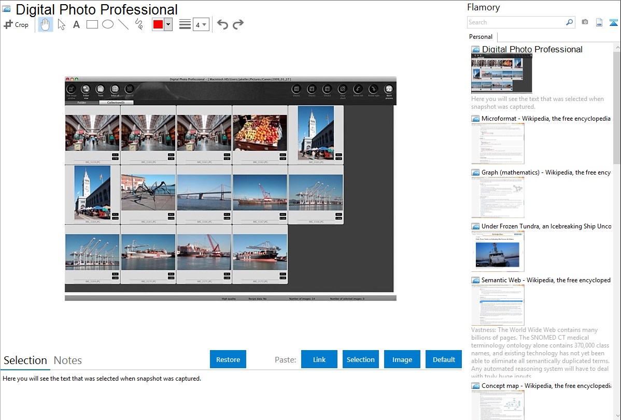Image resolution: width=621 pixels, height=420 pixels.
Task: Click the sidebar scroll-up arrow
Action: tap(617, 48)
